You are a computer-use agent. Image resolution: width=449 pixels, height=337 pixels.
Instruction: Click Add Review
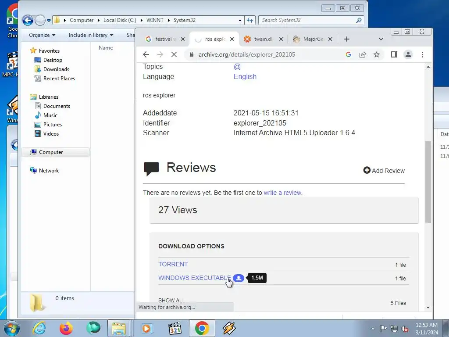(x=384, y=171)
